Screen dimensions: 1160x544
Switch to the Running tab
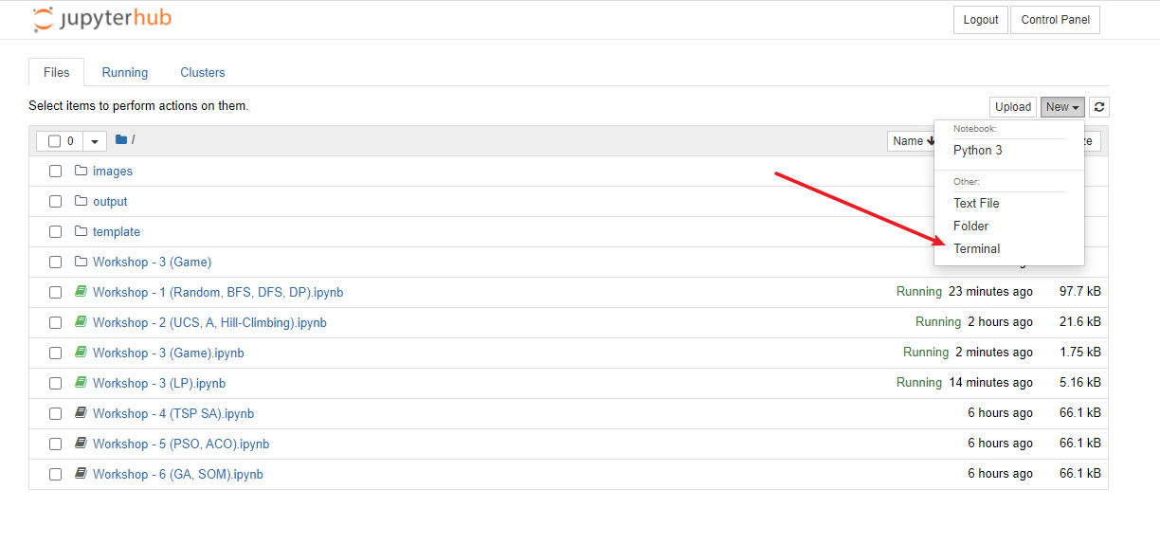pyautogui.click(x=125, y=73)
